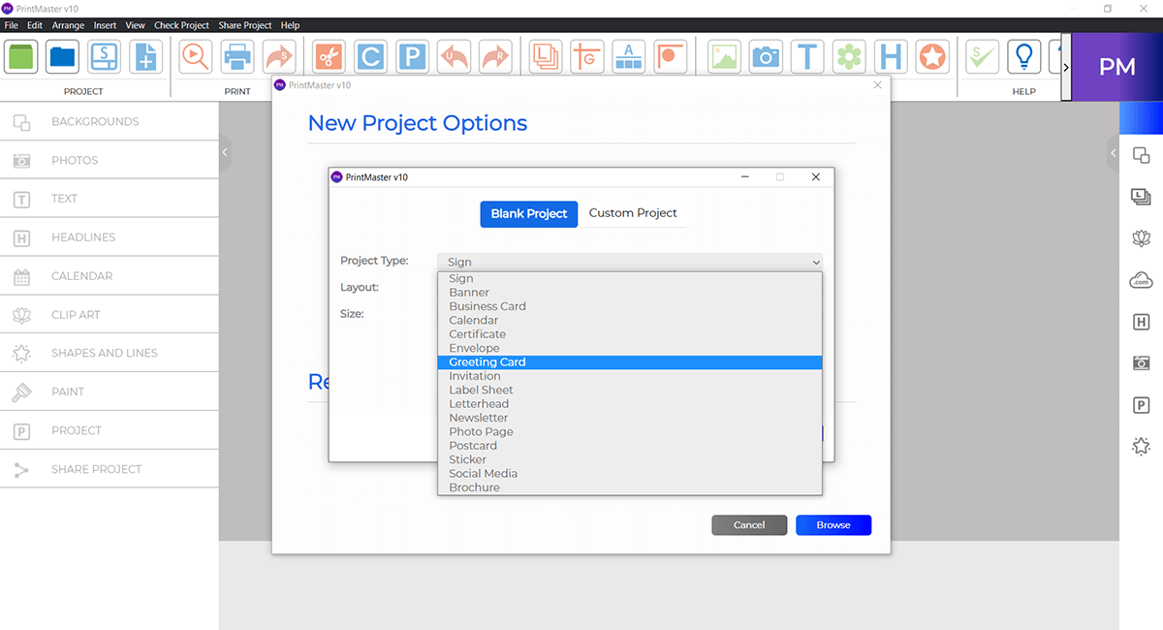The width and height of the screenshot is (1163, 630).
Task: Click the camera Photos icon in toolbar
Action: click(766, 56)
